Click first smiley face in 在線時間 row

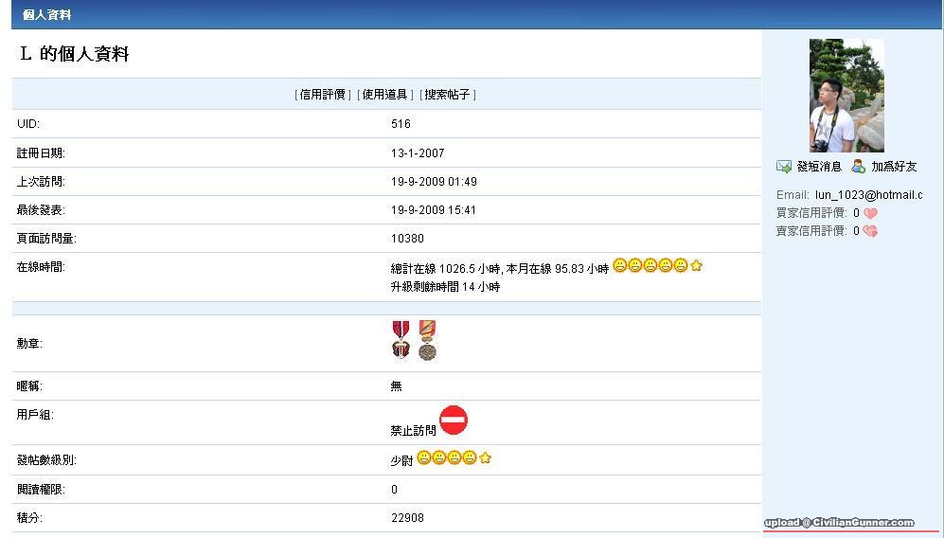(620, 266)
